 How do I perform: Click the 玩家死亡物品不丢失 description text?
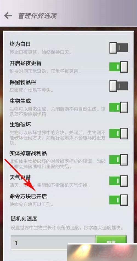(x=31, y=91)
